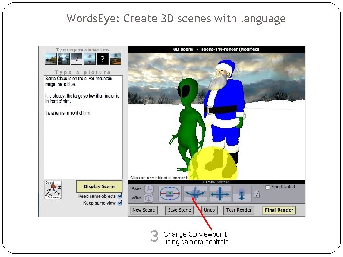Load the tree in desert example thumbnail
The image size is (343, 257).
[x=115, y=59]
